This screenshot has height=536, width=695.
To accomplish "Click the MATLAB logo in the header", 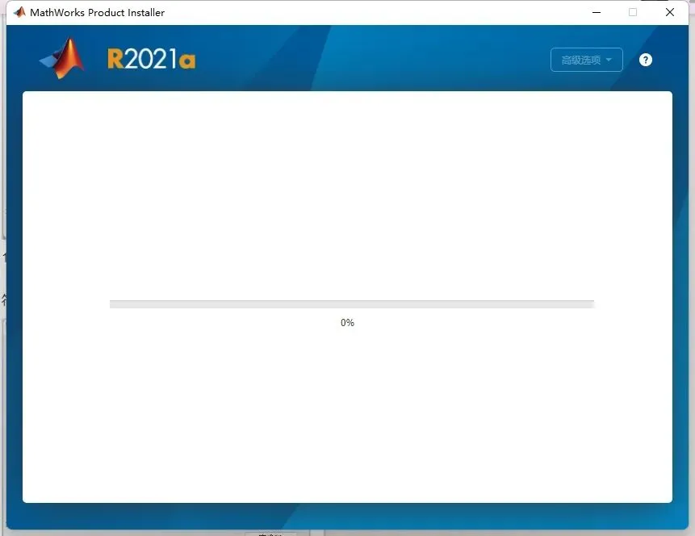I will [x=62, y=58].
